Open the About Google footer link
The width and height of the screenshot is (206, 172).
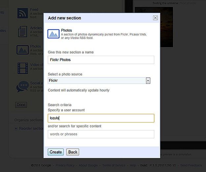(x=88, y=165)
